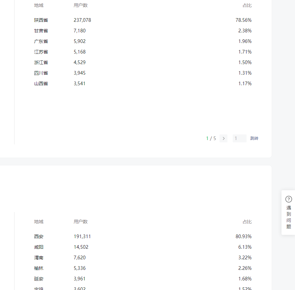
Task: Select the 陕西省 row in province table
Action: [x=143, y=20]
